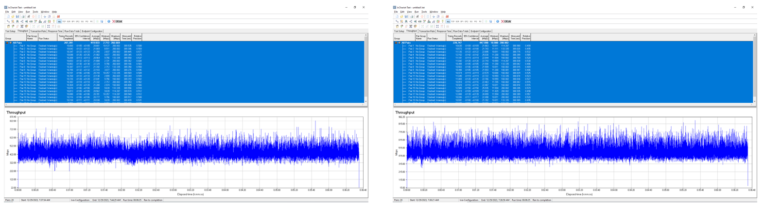Toggle the EP1 filter in right window
The height and width of the screenshot is (208, 764).
point(462,21)
